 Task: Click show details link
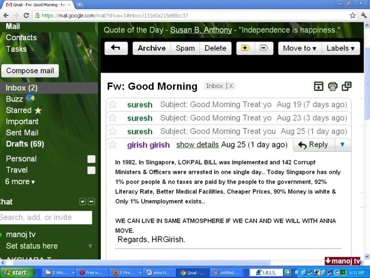click(197, 145)
